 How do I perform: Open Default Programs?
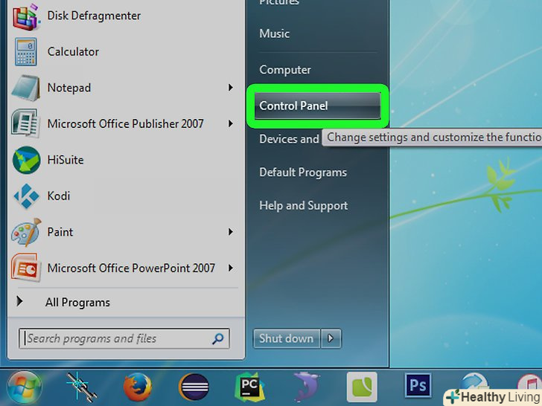[x=303, y=173]
